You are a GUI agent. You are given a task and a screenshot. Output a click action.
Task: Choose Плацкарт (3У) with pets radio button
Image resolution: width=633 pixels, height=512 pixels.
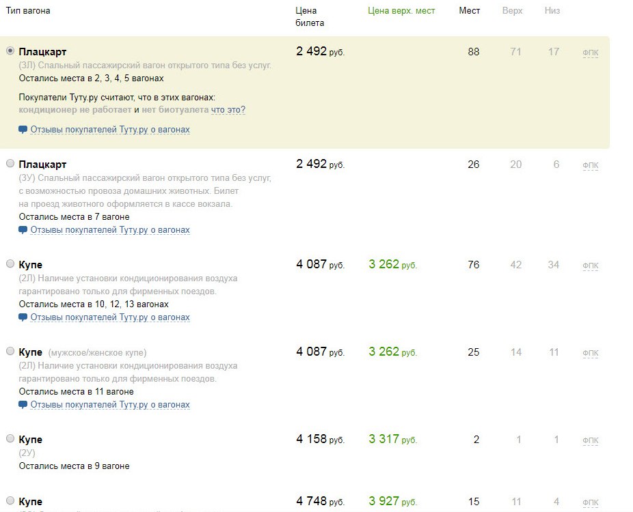click(x=10, y=164)
